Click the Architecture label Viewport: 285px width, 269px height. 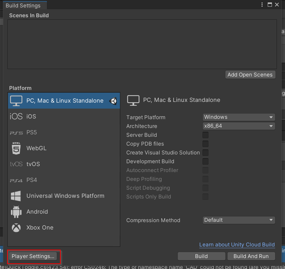[141, 126]
